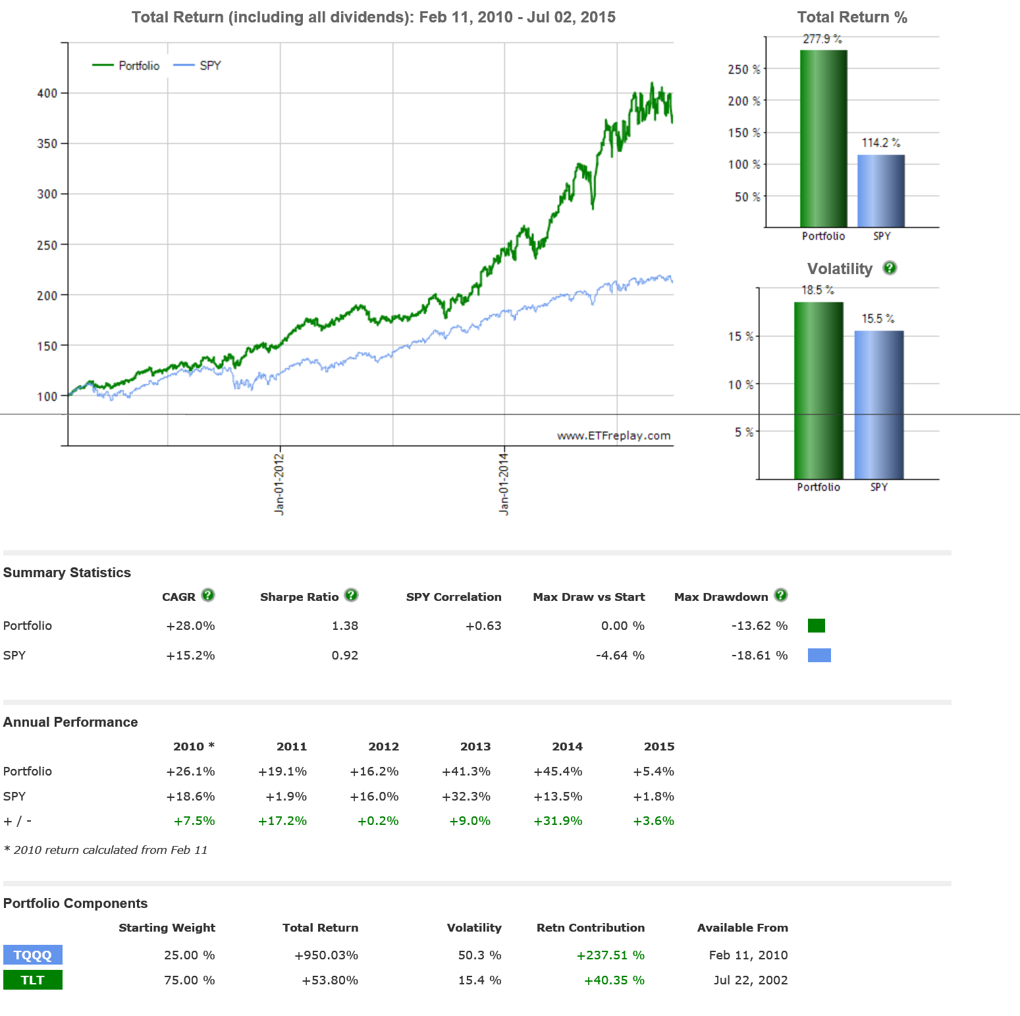Click the Portfolio bar in Volatility chart
This screenshot has width=1020, height=1016.
[819, 391]
